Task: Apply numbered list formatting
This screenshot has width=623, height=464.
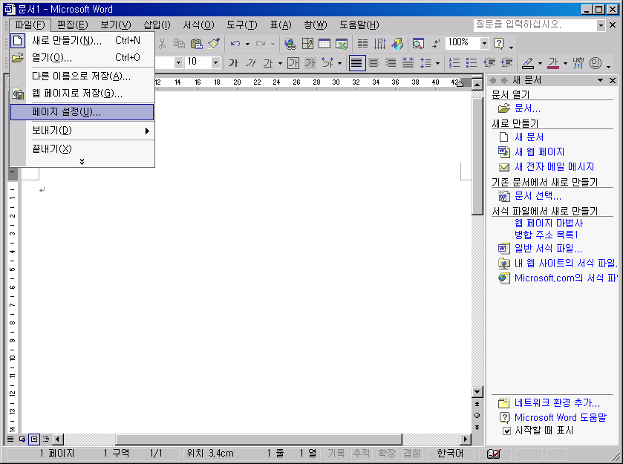Action: pos(454,63)
